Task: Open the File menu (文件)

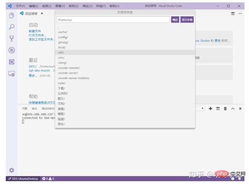Action: point(20,6)
